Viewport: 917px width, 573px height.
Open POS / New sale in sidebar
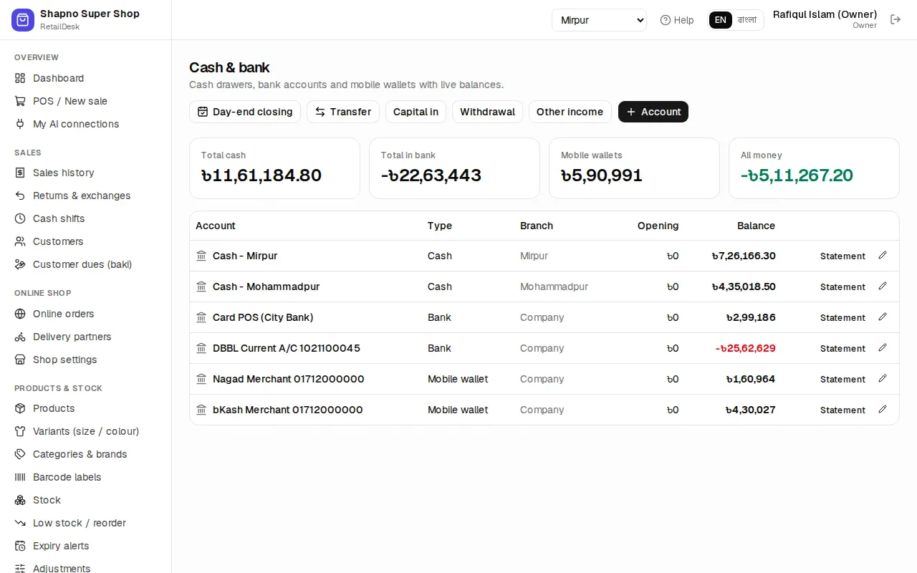[86, 101]
